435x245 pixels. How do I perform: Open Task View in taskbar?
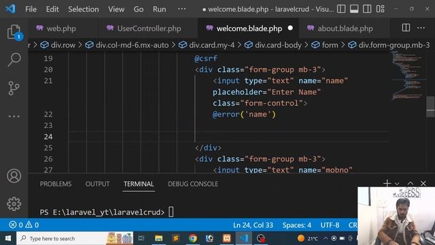[141, 238]
